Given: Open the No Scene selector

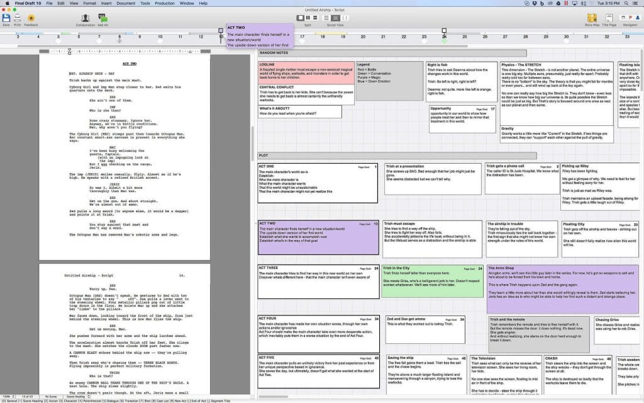Looking at the screenshot, I should (x=50, y=397).
